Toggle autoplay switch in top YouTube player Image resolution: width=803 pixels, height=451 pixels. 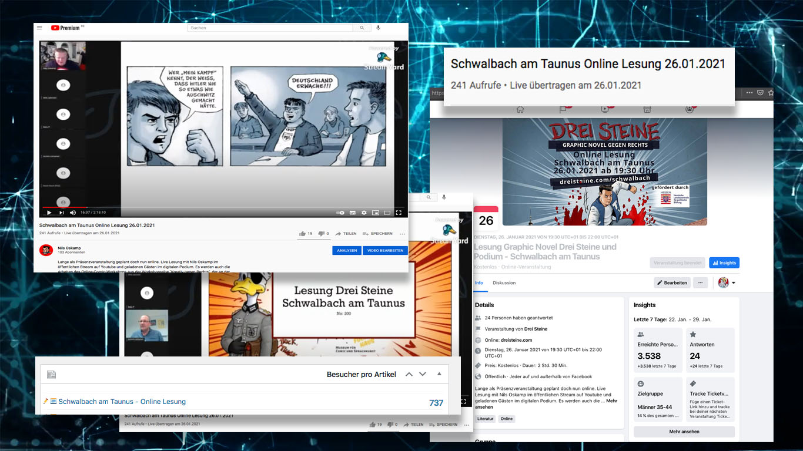coord(340,213)
